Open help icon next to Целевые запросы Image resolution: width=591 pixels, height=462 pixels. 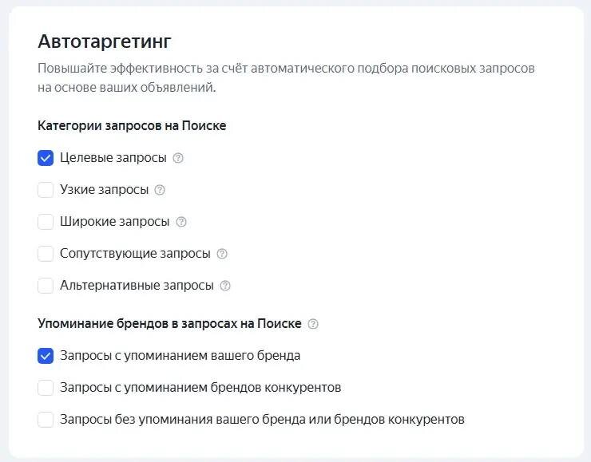pyautogui.click(x=178, y=158)
